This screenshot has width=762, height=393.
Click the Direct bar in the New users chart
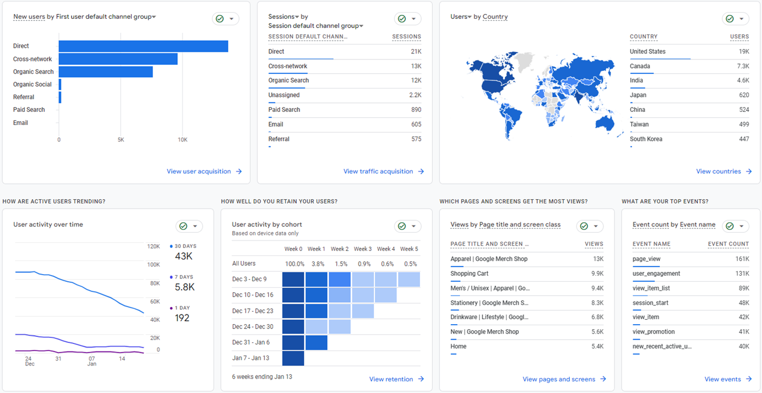point(143,46)
